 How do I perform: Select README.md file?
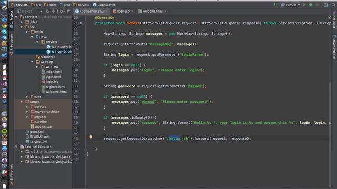coord(37,136)
